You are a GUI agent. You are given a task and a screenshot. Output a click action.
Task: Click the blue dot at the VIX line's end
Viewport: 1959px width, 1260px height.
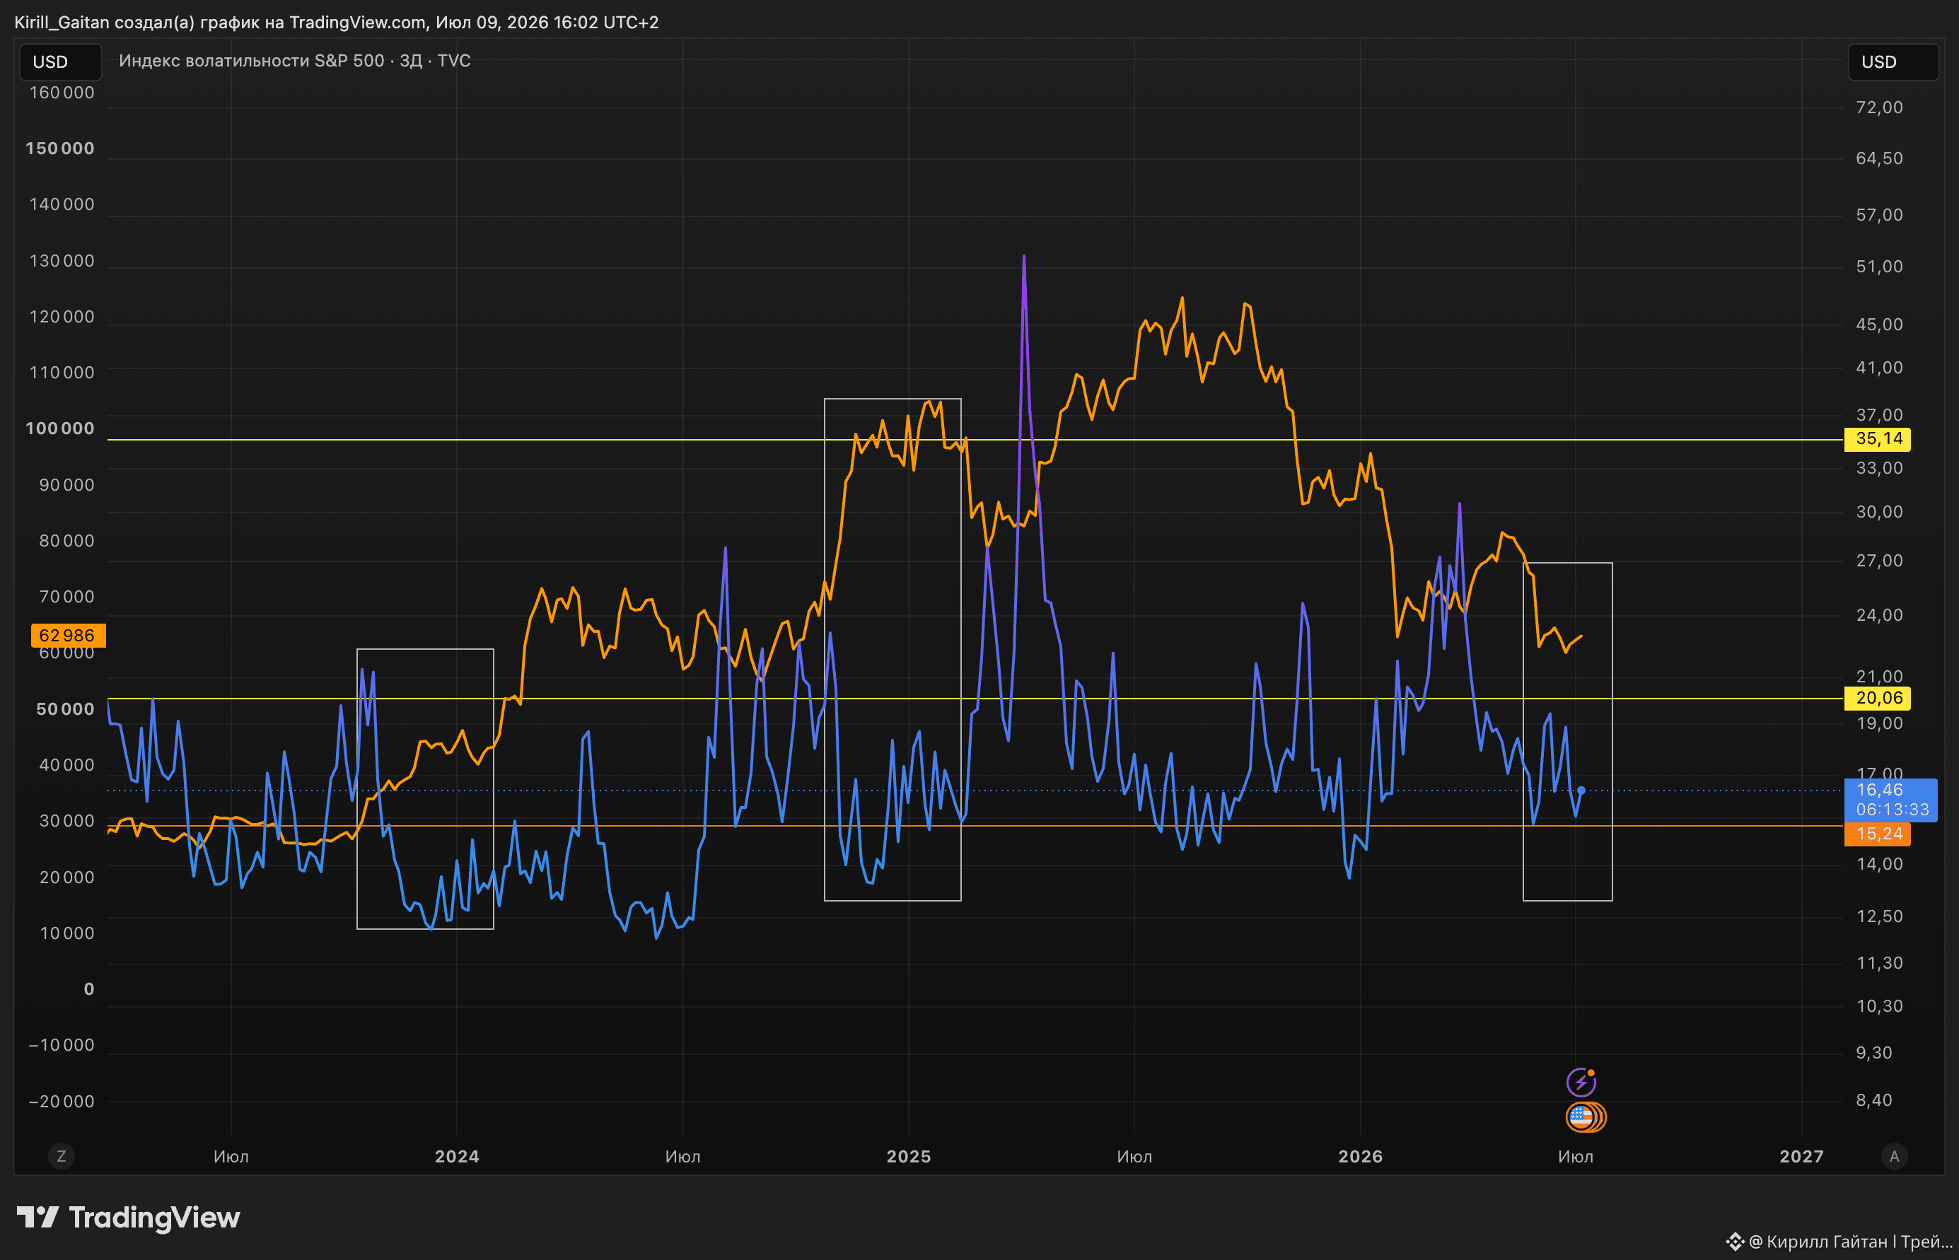1581,791
